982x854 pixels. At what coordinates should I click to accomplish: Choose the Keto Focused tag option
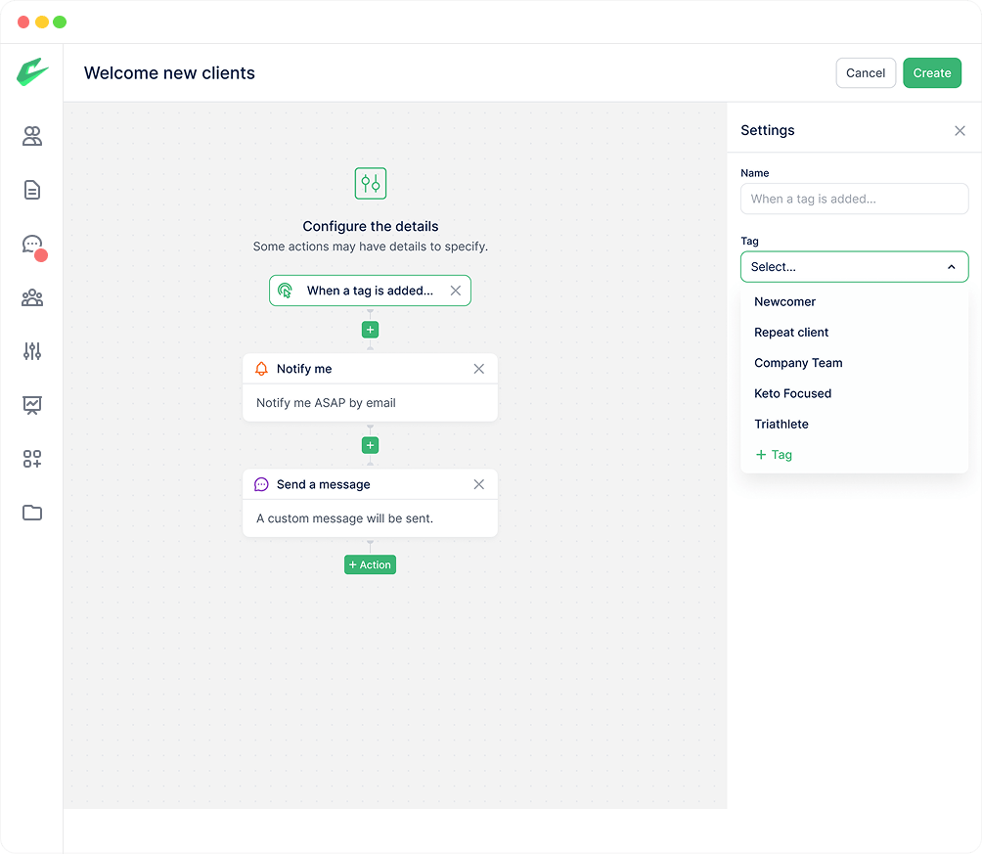[x=792, y=393]
